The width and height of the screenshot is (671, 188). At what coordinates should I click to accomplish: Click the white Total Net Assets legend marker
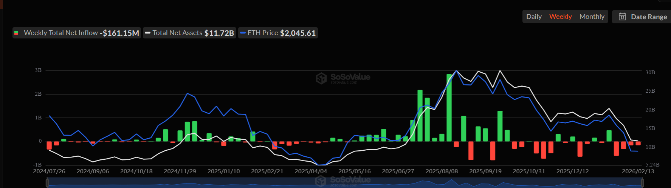pos(148,33)
